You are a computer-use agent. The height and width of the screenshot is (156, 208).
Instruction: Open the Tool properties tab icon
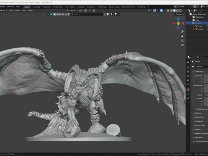(x=188, y=62)
